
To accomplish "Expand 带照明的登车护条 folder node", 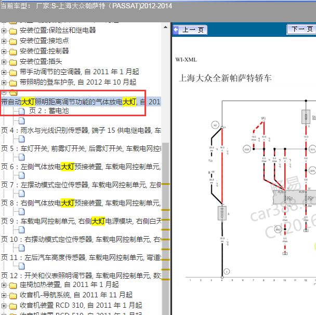I will pyautogui.click(x=4, y=83).
